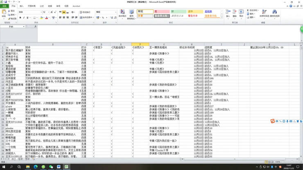Click the Format Painter (格式刷) brush icon

(9, 19)
